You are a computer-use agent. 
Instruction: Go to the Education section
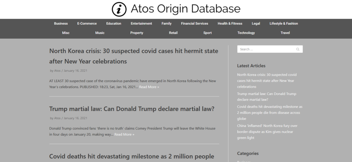point(113,24)
